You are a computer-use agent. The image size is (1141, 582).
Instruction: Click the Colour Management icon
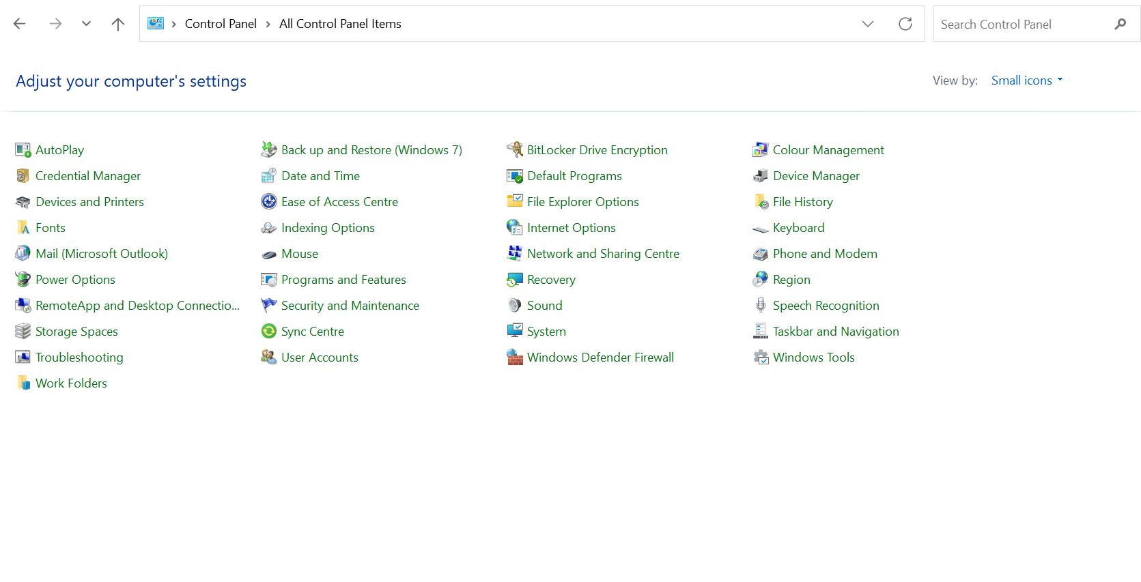[x=761, y=150]
